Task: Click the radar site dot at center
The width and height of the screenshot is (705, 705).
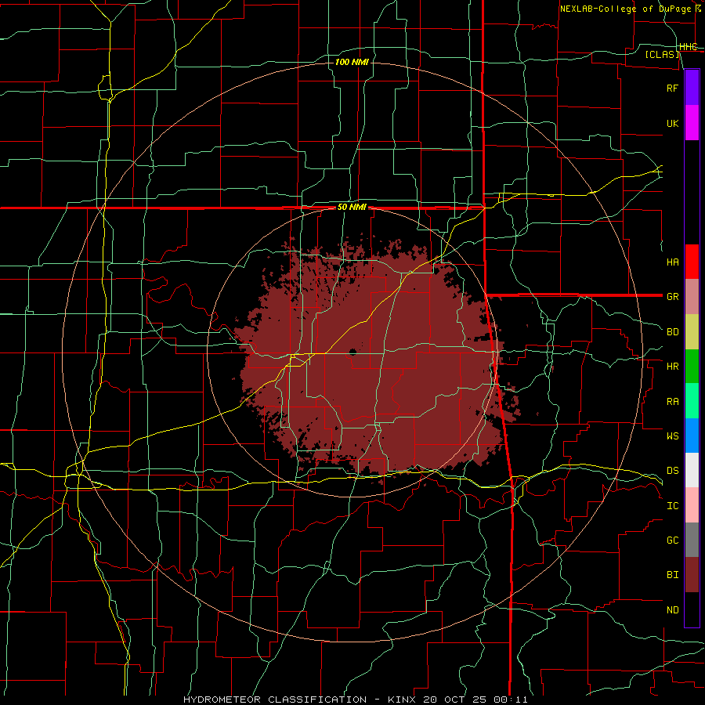Action: point(353,352)
